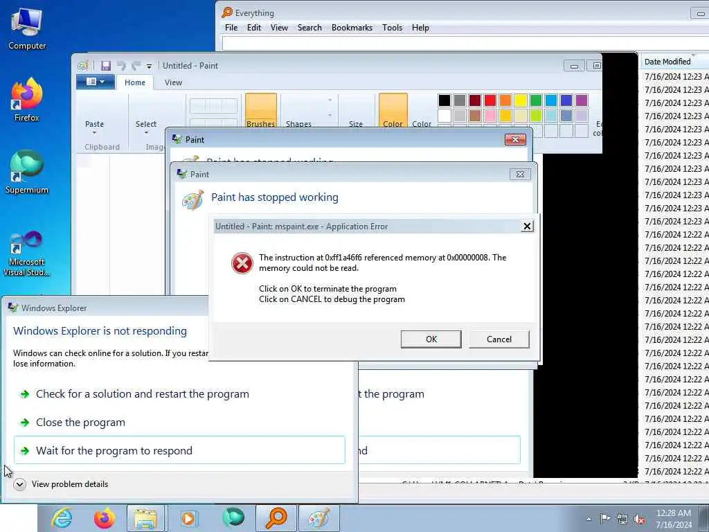Open the Customize Quick Access Toolbar arrow in Paint
The image size is (709, 532).
coord(150,66)
